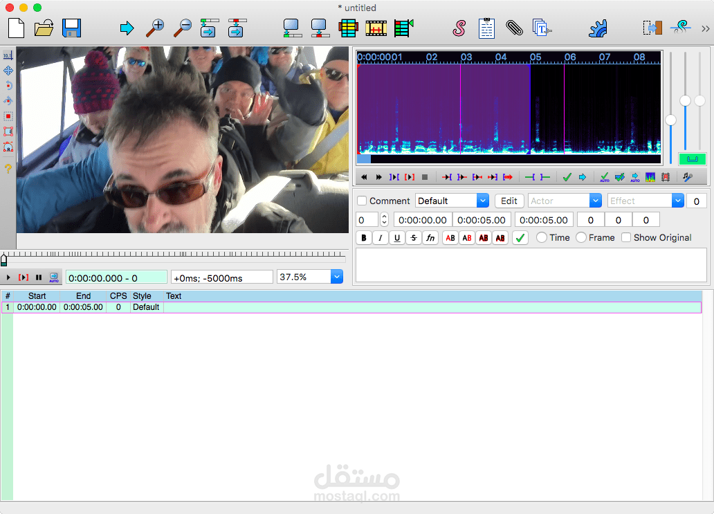Select rotate Z axis tool
The image size is (714, 514).
tap(8, 86)
